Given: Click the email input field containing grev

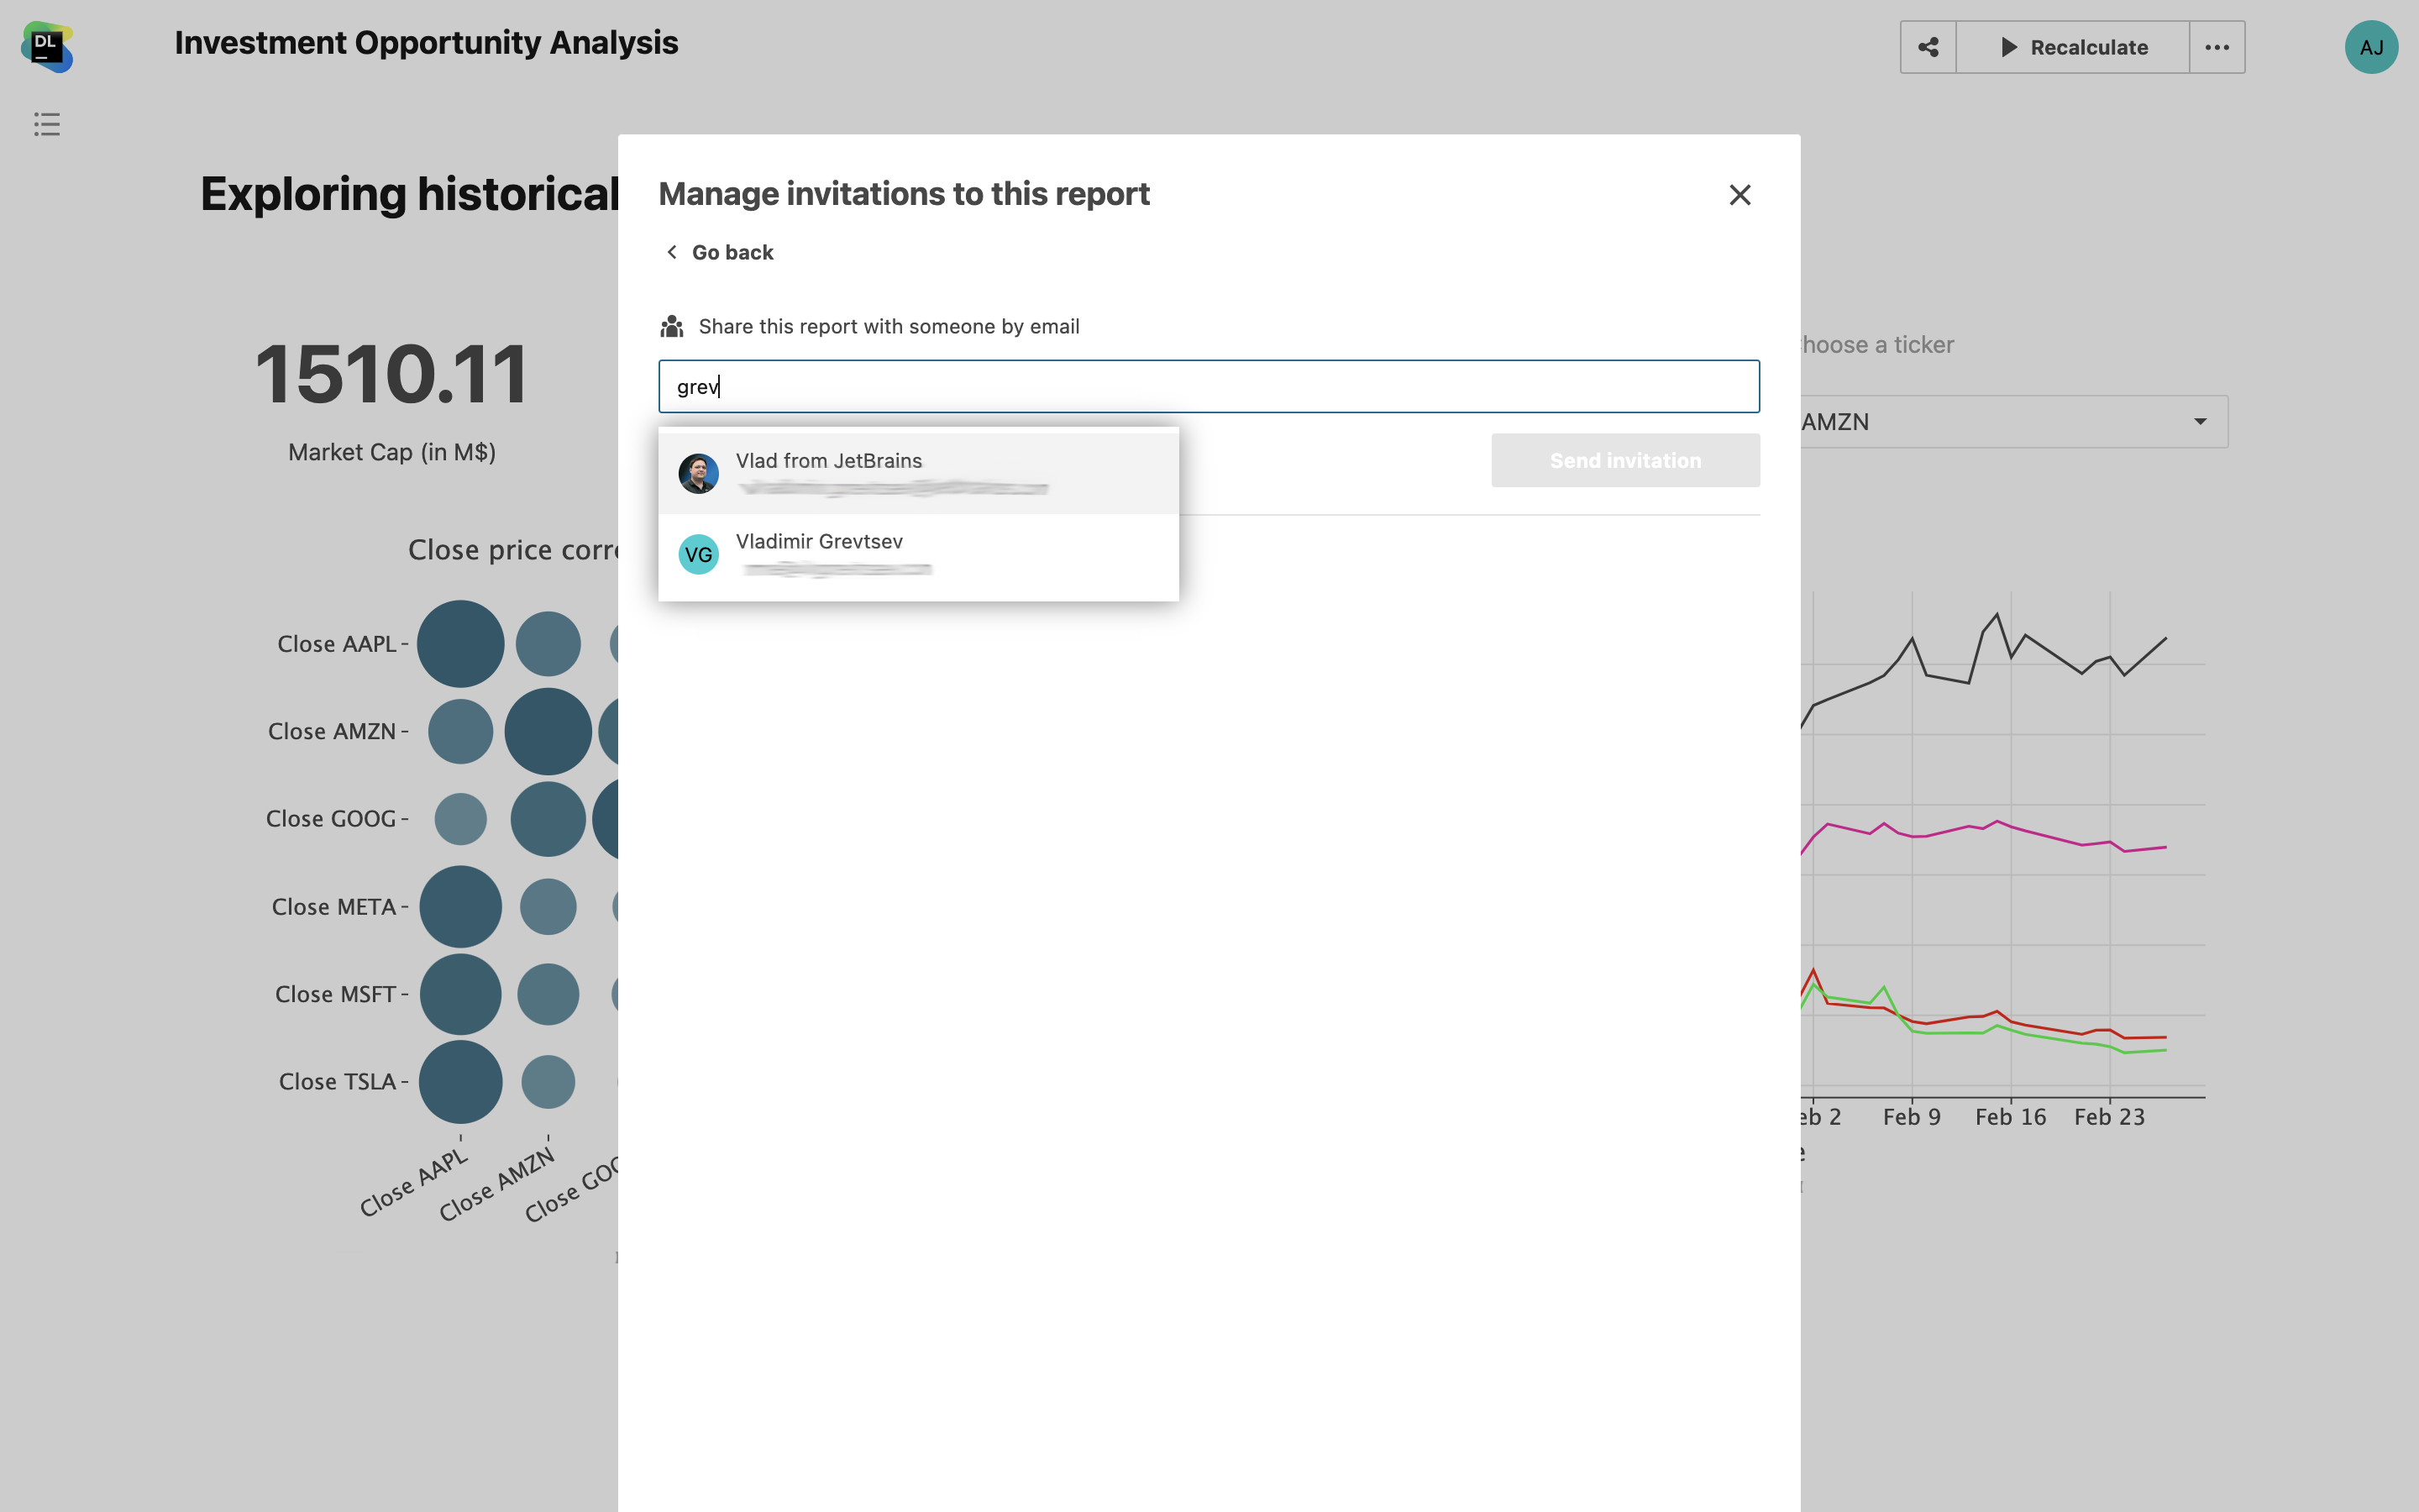Looking at the screenshot, I should point(1208,386).
